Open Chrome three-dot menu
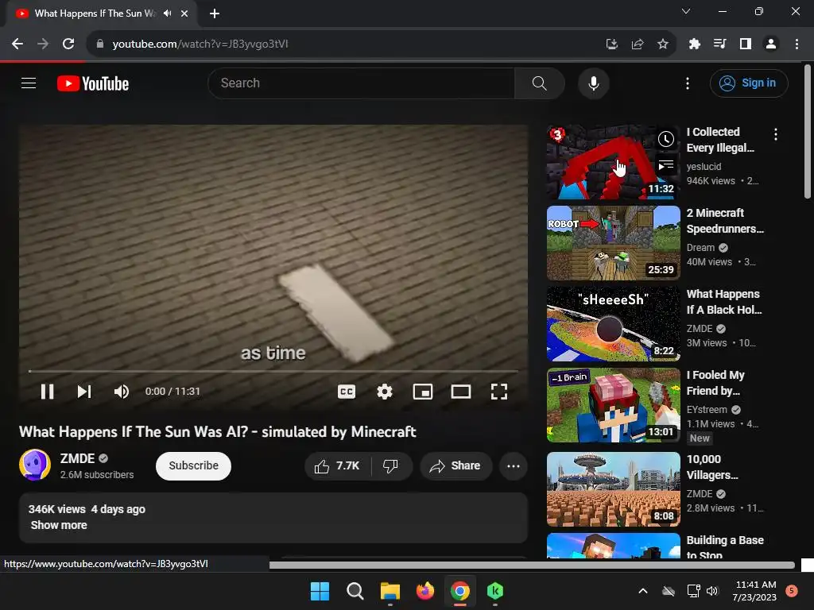 pos(797,44)
